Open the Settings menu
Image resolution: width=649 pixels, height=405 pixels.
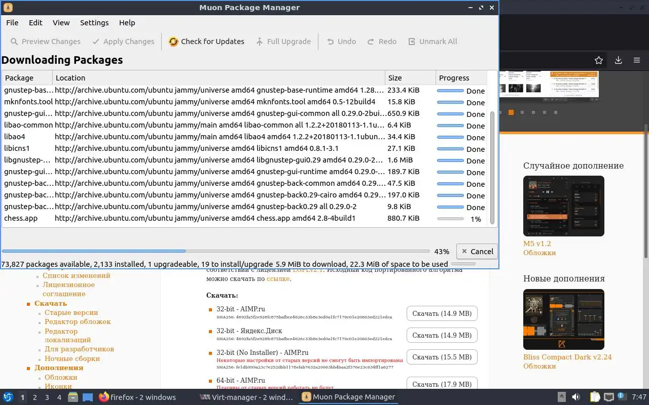coord(94,22)
